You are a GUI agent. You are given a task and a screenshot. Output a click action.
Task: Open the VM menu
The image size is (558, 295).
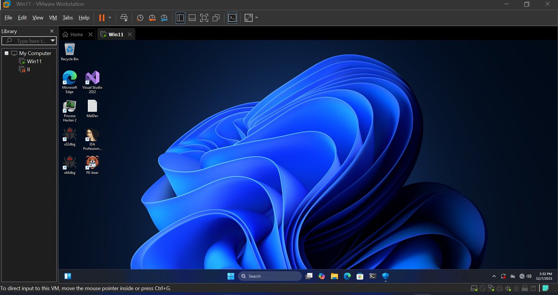click(53, 18)
